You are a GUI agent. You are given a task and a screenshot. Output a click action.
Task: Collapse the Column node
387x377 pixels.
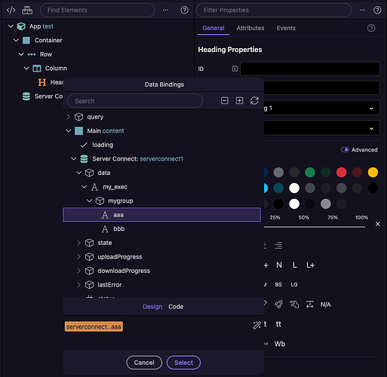coord(26,68)
